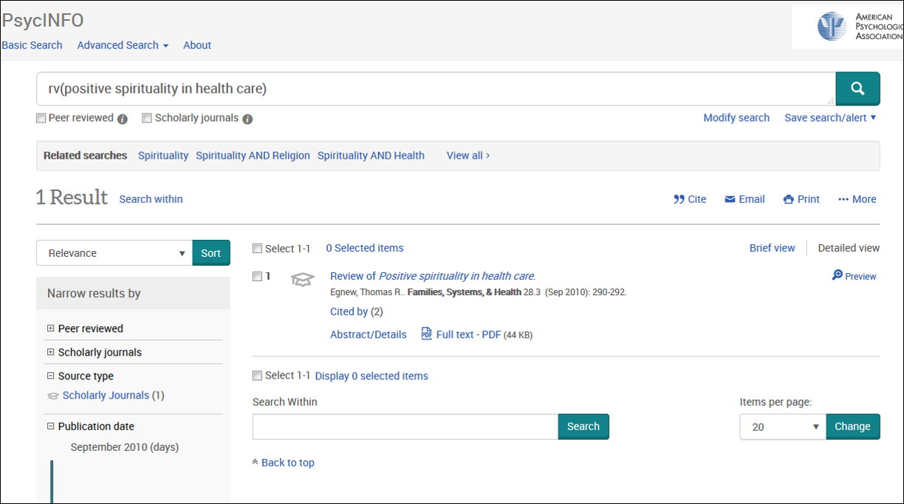Click info icon next to Peer reviewed

[x=123, y=119]
